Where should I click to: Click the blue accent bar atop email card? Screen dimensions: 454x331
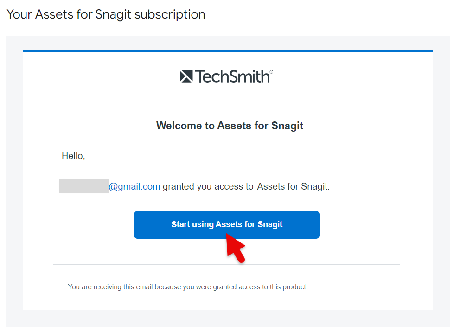(x=228, y=51)
